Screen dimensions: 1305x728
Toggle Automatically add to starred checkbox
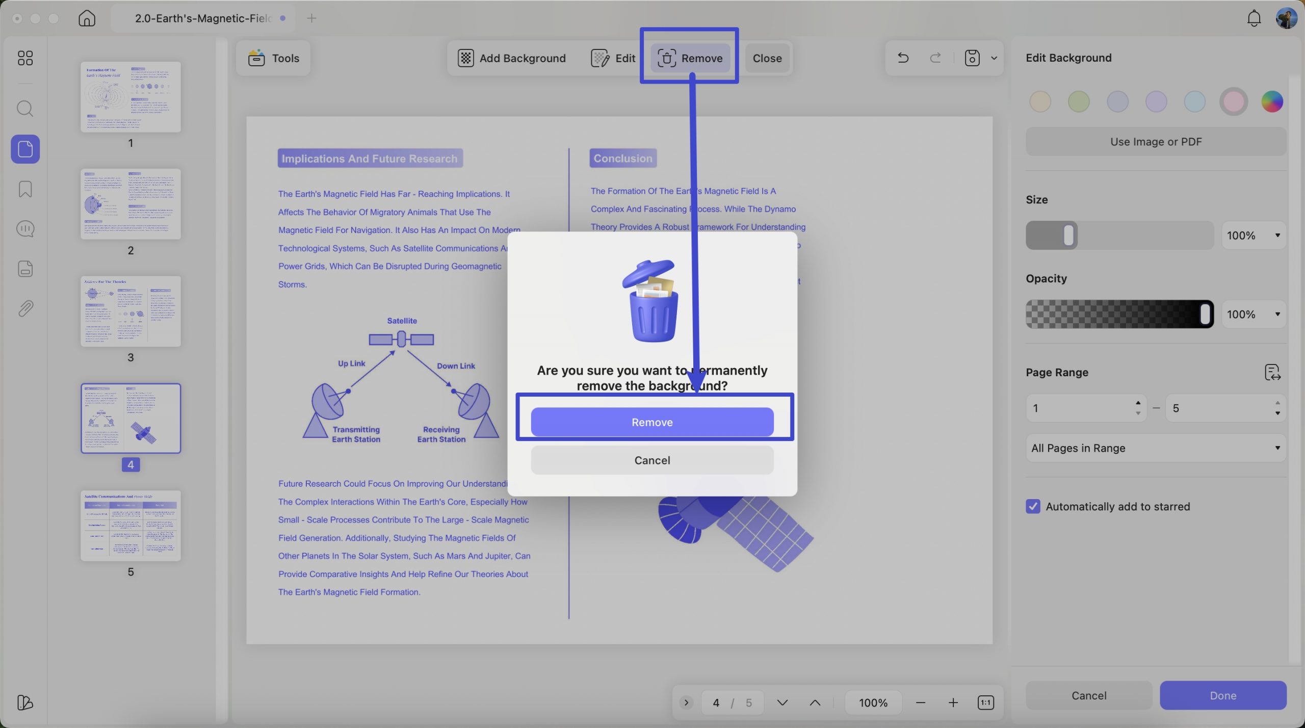pos(1033,506)
